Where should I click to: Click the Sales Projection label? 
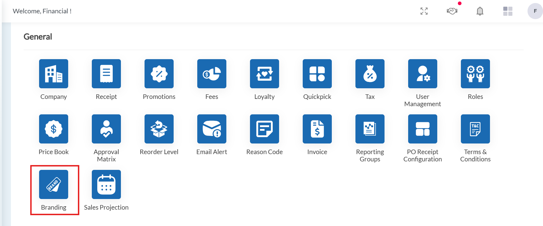pyautogui.click(x=106, y=207)
